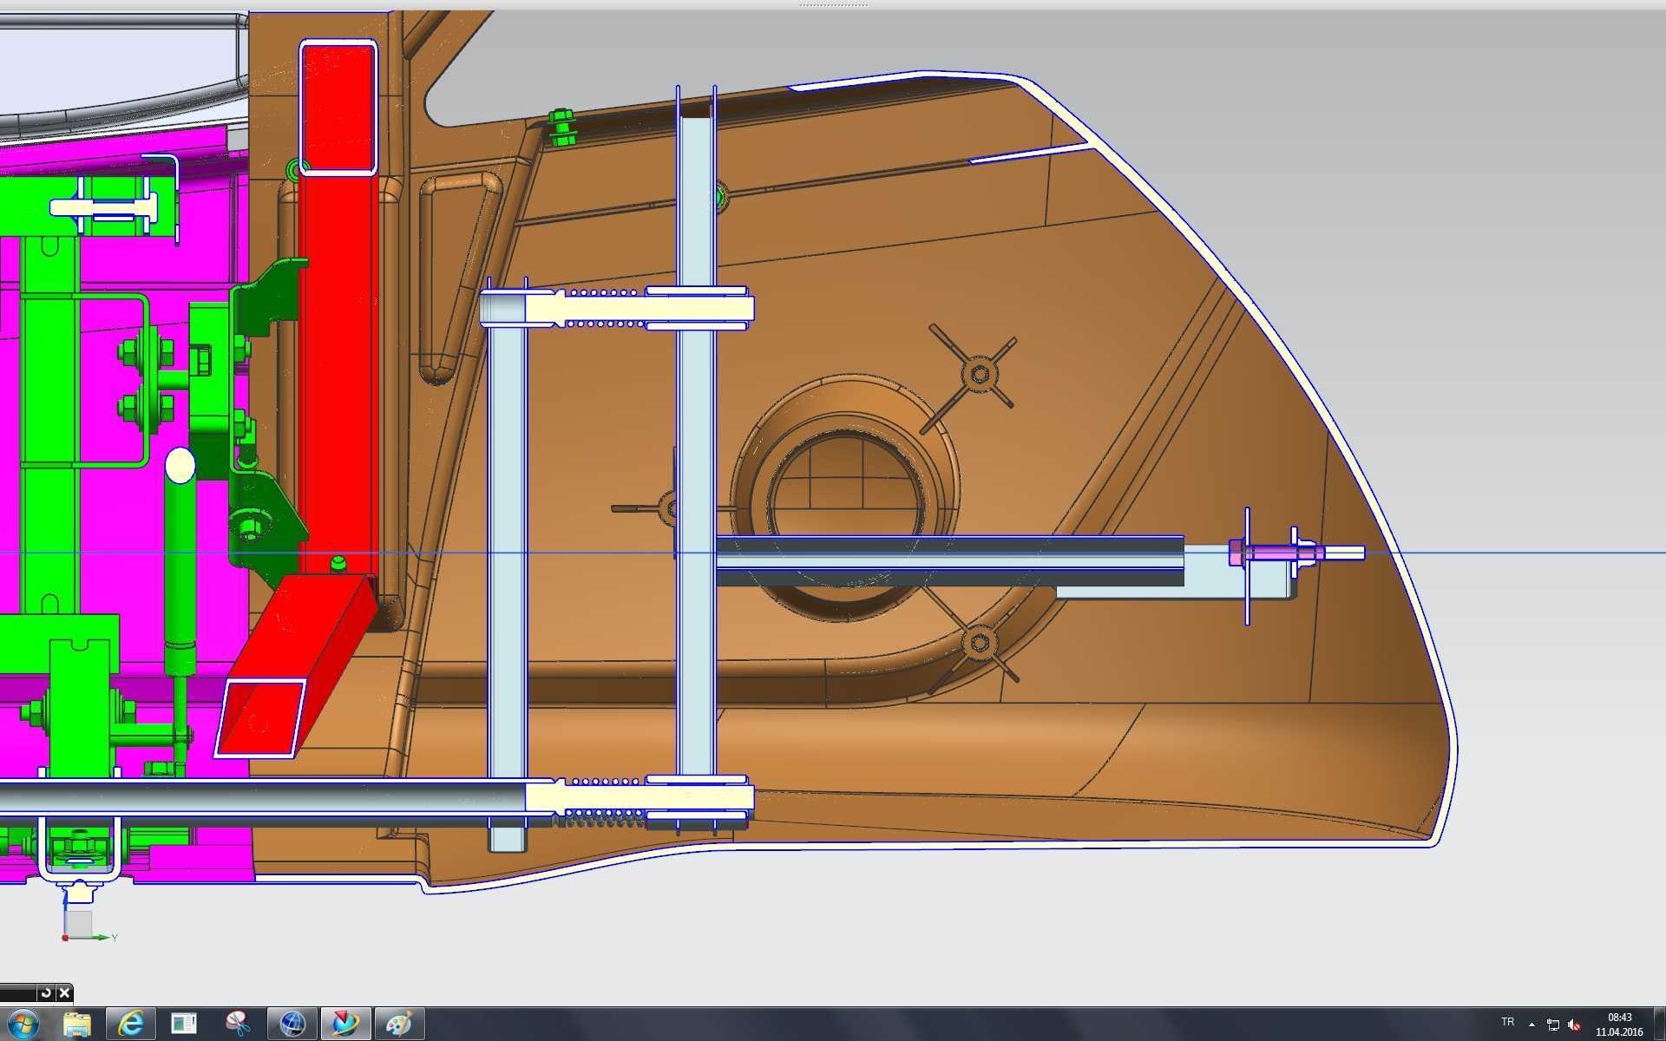1666x1041 pixels.
Task: Click the refresh arrow on the small floating bar
Action: click(x=46, y=992)
